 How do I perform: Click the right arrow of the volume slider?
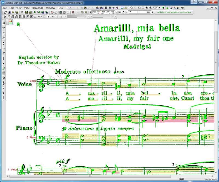pyautogui.click(x=153, y=12)
